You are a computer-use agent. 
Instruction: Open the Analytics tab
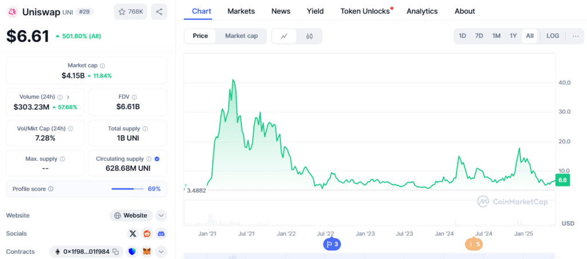pyautogui.click(x=422, y=11)
